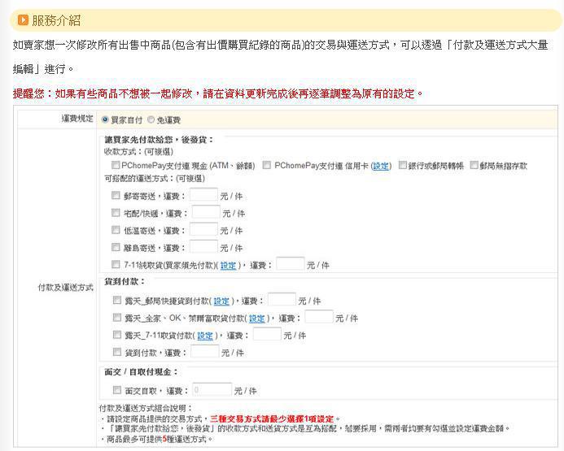The width and height of the screenshot is (564, 451).
Task: Click the 服務介紹 section heading
Action: tap(56, 20)
